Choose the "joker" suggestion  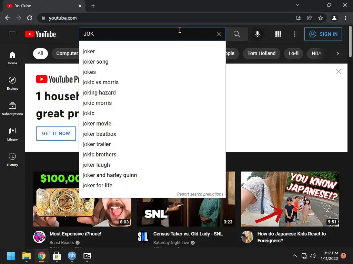152,52
